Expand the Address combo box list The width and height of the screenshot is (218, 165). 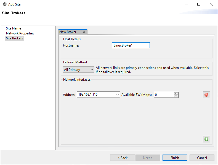point(118,95)
